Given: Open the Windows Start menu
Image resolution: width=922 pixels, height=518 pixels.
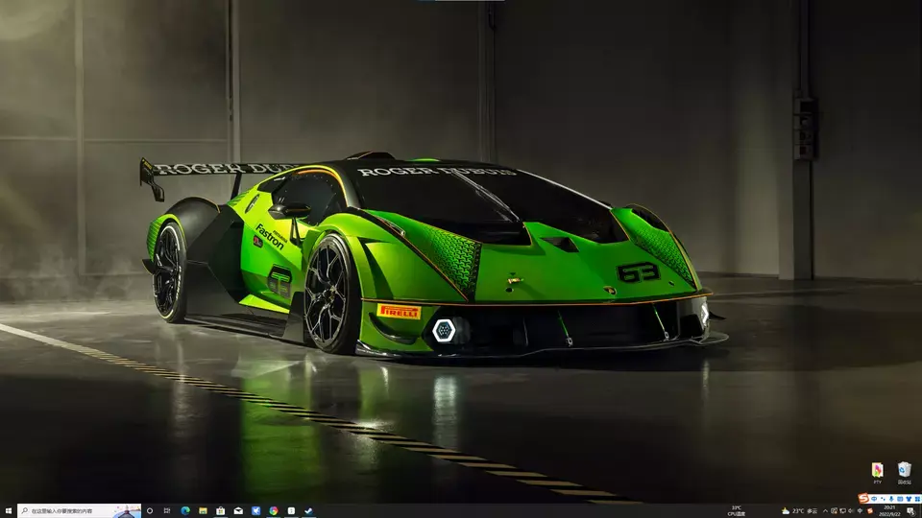Looking at the screenshot, I should click(x=9, y=511).
